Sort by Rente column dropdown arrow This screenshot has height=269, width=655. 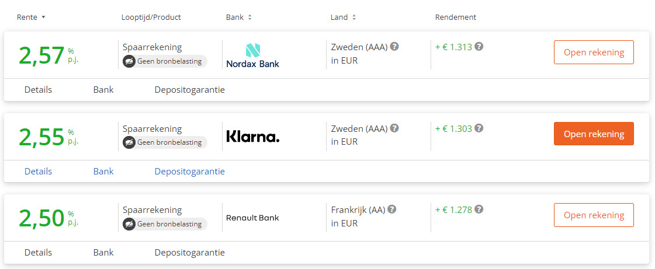tap(43, 18)
